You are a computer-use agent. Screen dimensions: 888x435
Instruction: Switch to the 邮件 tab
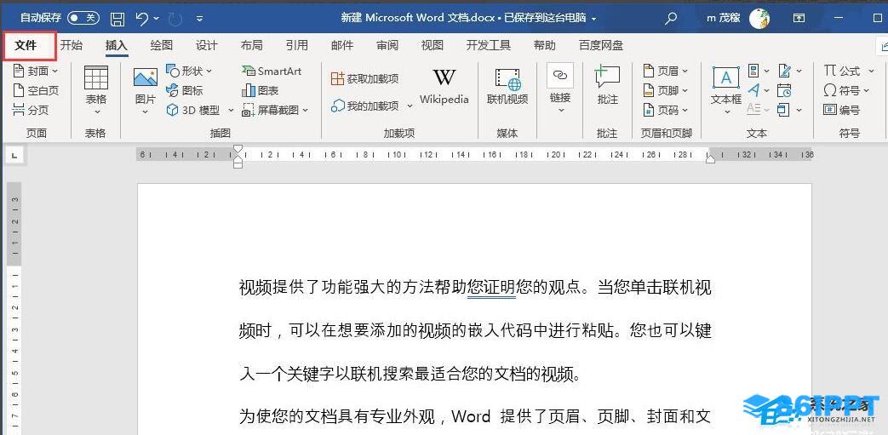click(342, 45)
